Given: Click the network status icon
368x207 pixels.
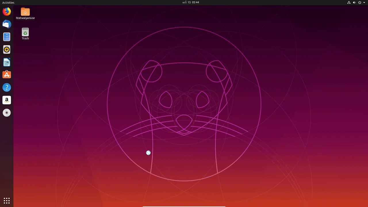Looking at the screenshot, I should point(349,2).
